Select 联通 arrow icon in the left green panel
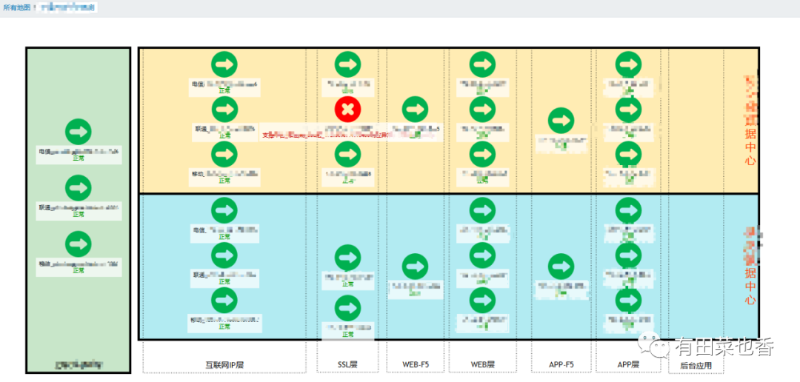800x382 pixels. coord(78,187)
